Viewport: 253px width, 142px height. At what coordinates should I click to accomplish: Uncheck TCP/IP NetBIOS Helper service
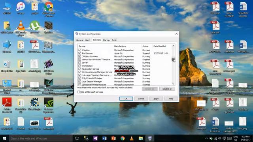point(79,78)
